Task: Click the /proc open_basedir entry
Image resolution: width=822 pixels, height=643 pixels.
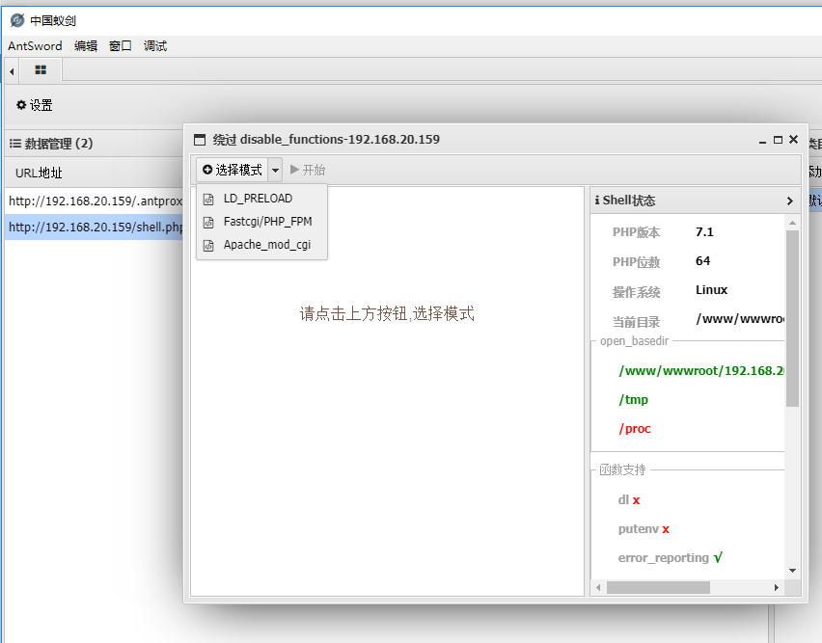Action: tap(635, 428)
